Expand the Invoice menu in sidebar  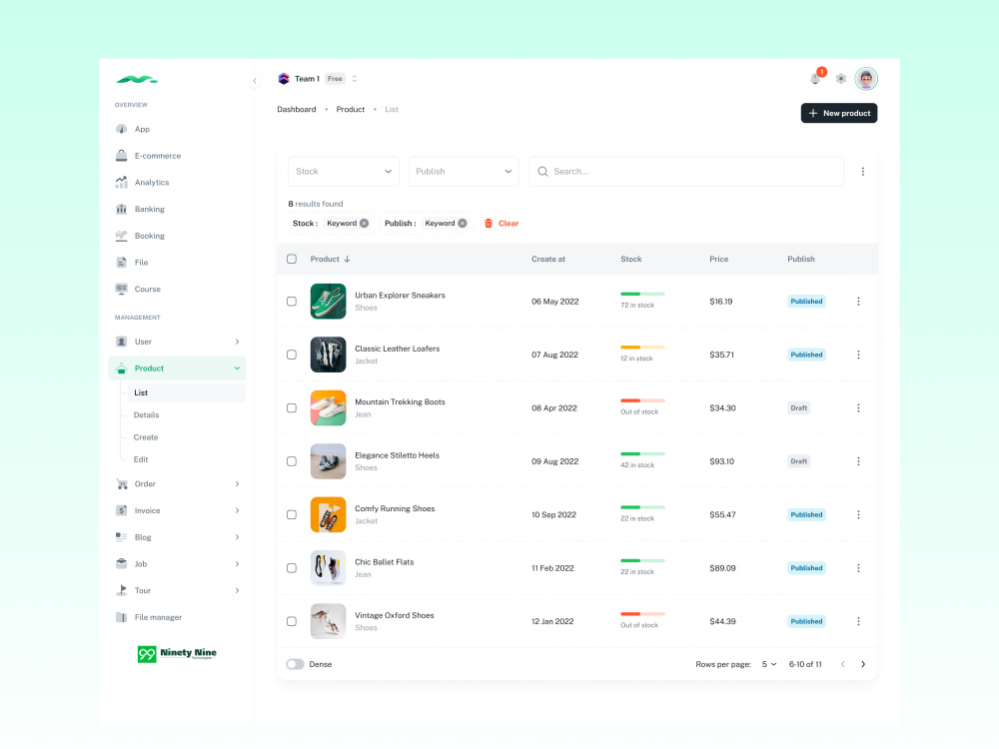coord(177,510)
